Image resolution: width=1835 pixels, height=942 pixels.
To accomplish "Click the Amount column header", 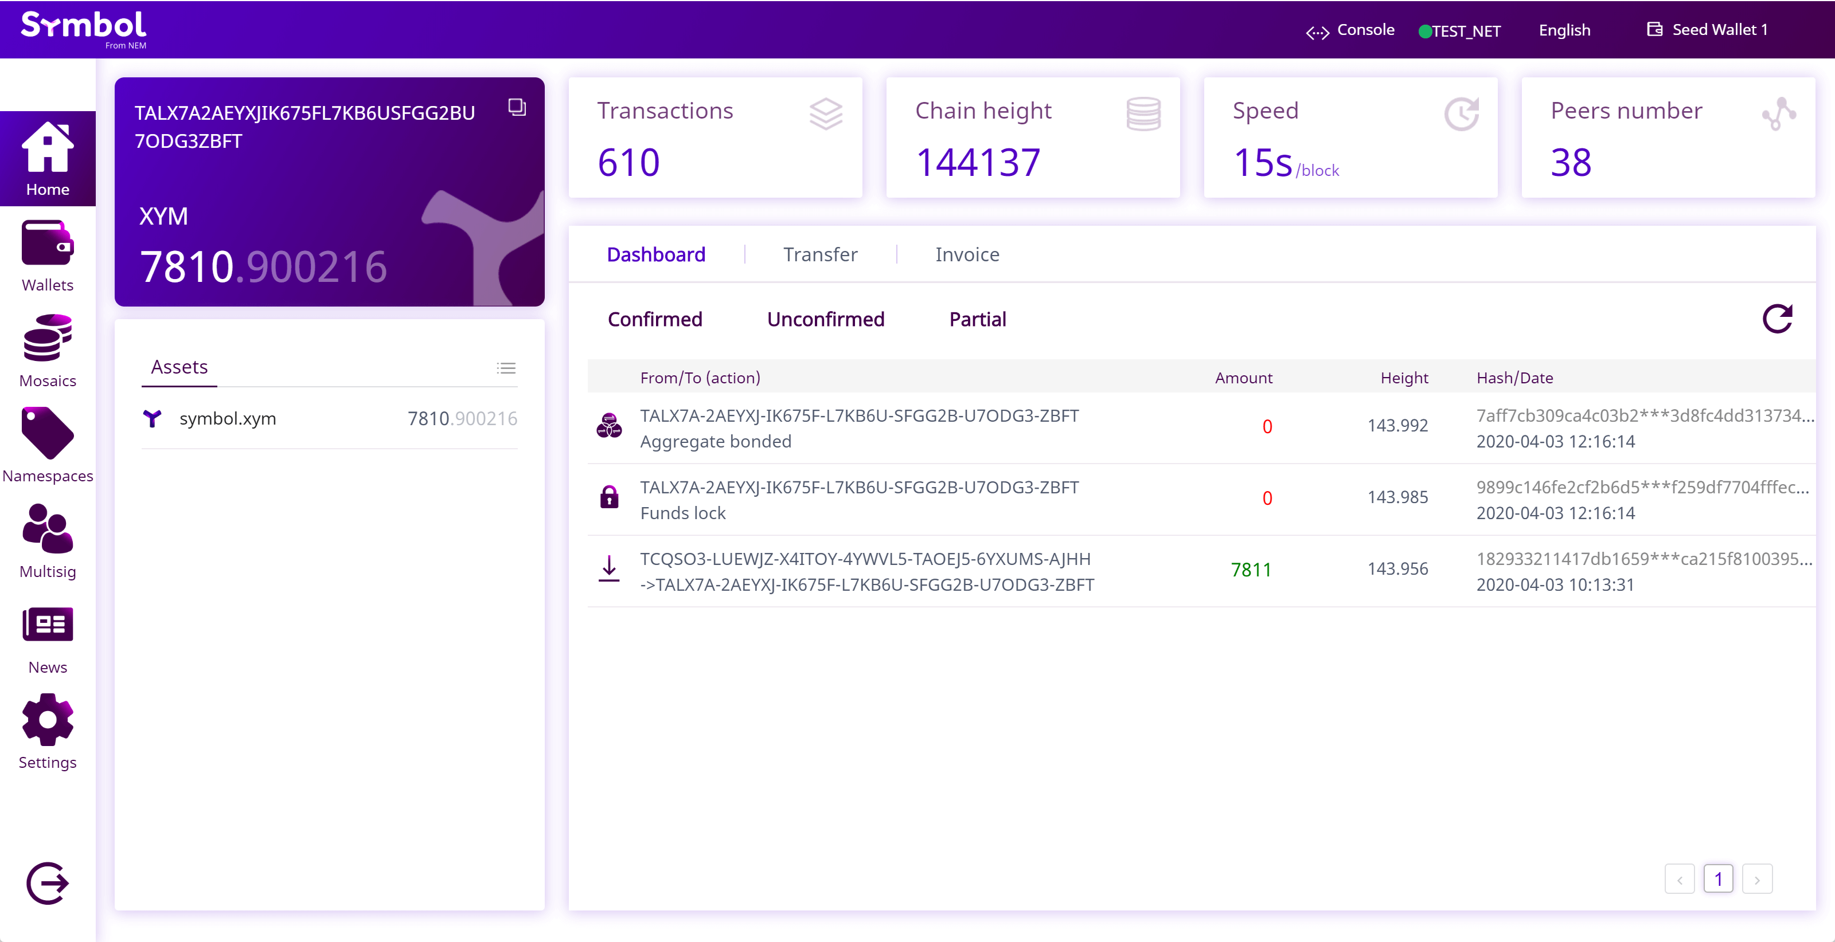I will [x=1243, y=378].
